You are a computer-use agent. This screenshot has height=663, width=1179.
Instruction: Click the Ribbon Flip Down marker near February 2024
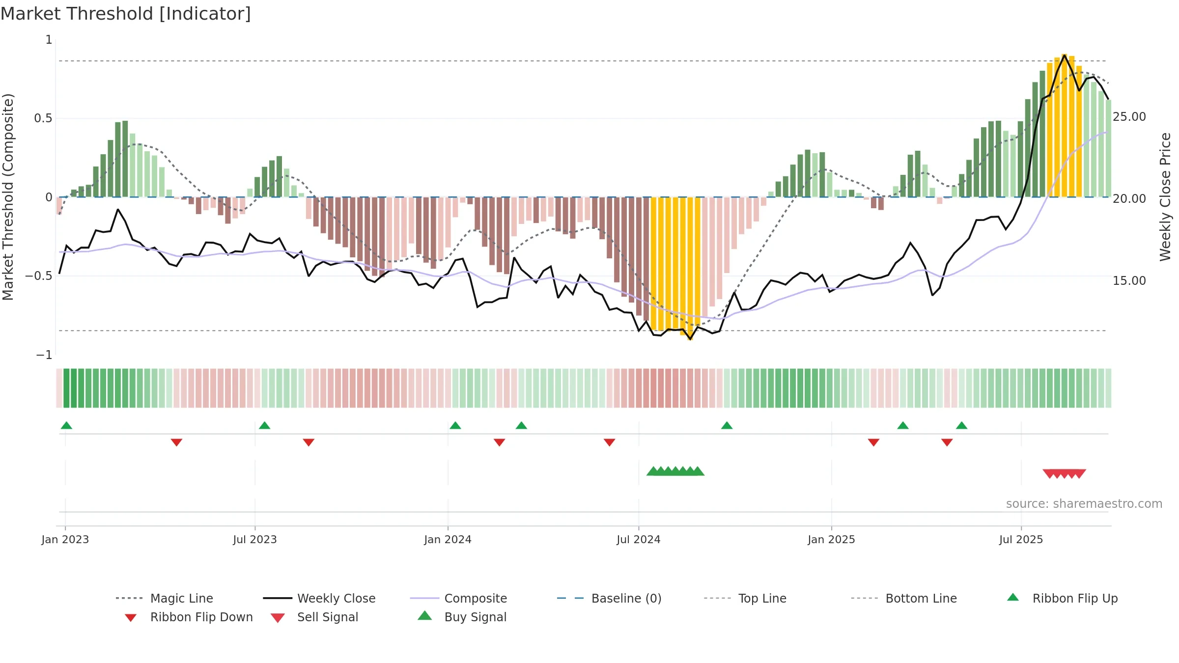pos(500,442)
